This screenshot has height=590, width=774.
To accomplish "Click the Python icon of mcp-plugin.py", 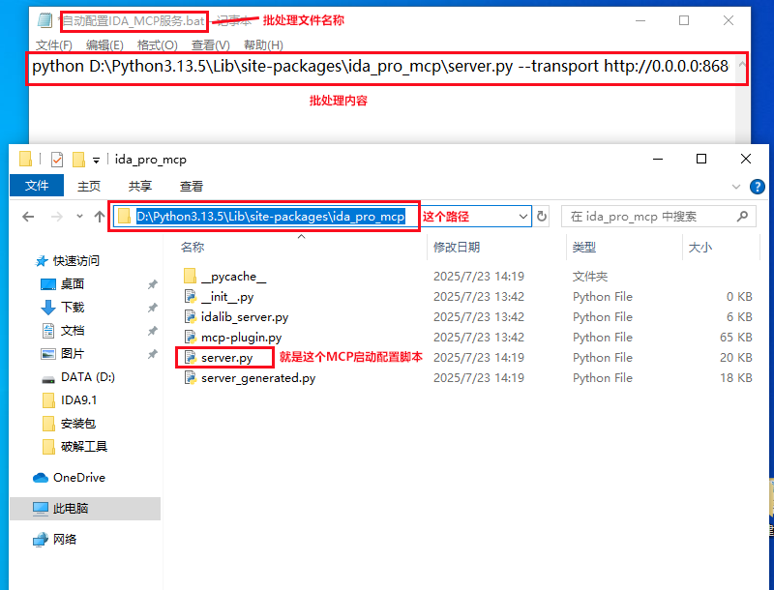I will click(x=191, y=337).
